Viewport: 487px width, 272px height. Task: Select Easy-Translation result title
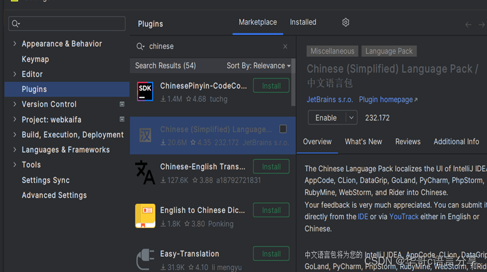pos(190,253)
